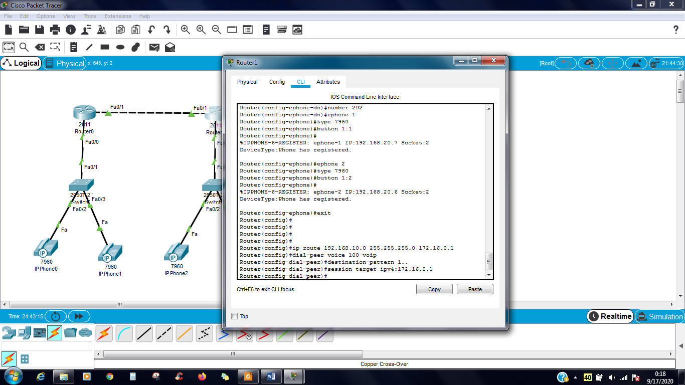Viewport: 685px width, 385px height.
Task: Click the New file icon in the toolbar
Action: (x=9, y=30)
